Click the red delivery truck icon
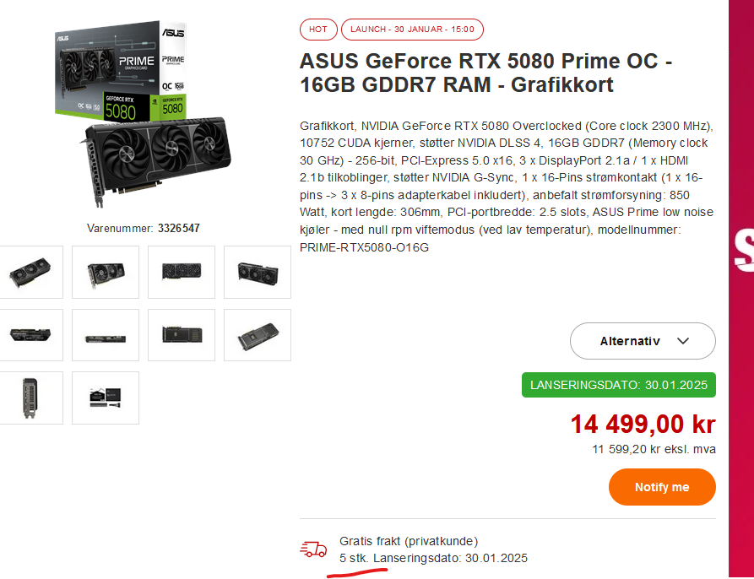This screenshot has width=754, height=579. pos(313,549)
